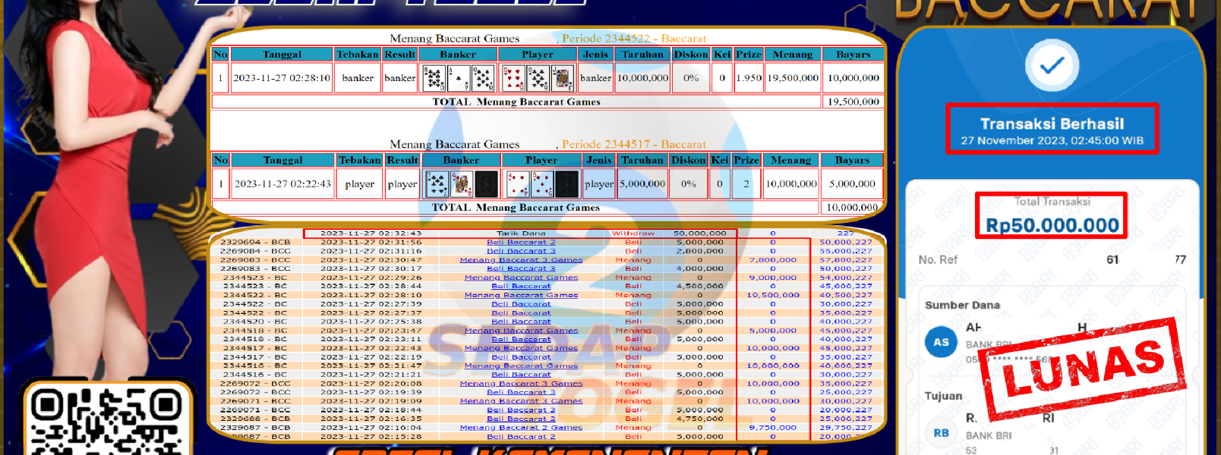Viewport: 1221px width, 455px height.
Task: Open Beli Baccarat link at 02:25:38
Action: (x=521, y=322)
